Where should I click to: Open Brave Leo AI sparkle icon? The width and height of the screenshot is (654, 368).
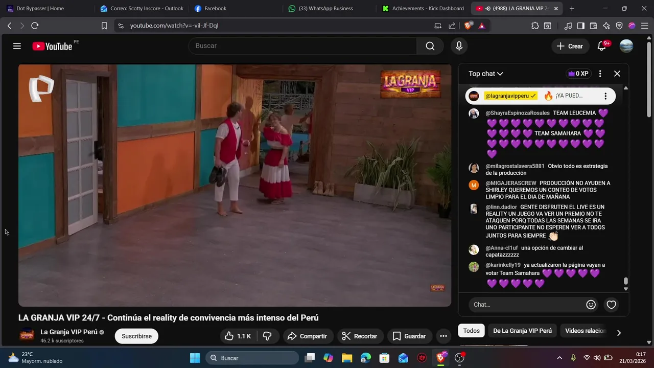606,26
